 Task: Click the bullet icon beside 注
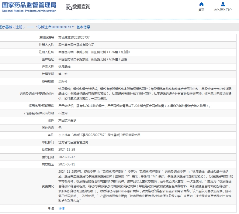point(49,209)
